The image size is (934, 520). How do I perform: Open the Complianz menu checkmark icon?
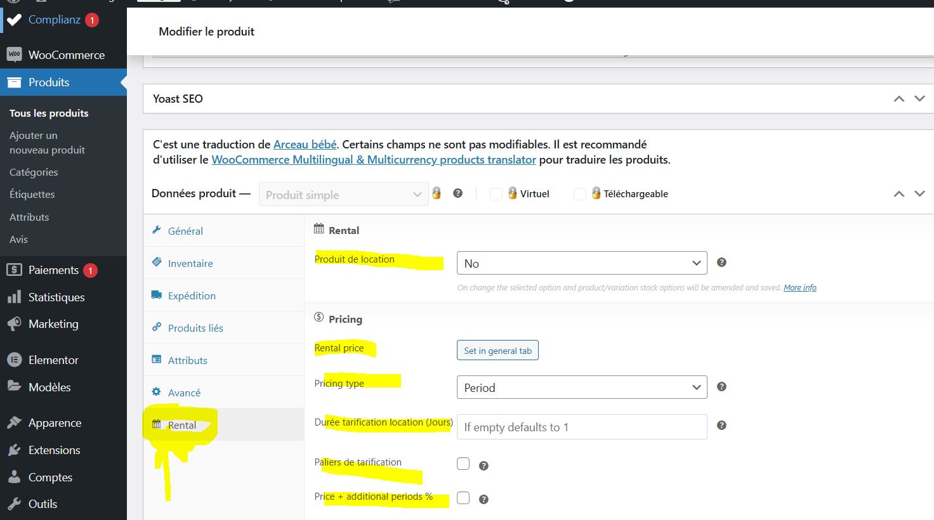coord(14,20)
